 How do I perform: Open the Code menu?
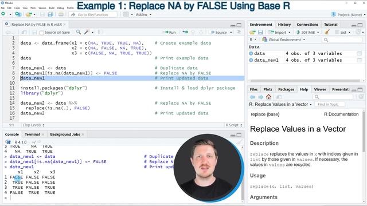pyautogui.click(x=17, y=7)
